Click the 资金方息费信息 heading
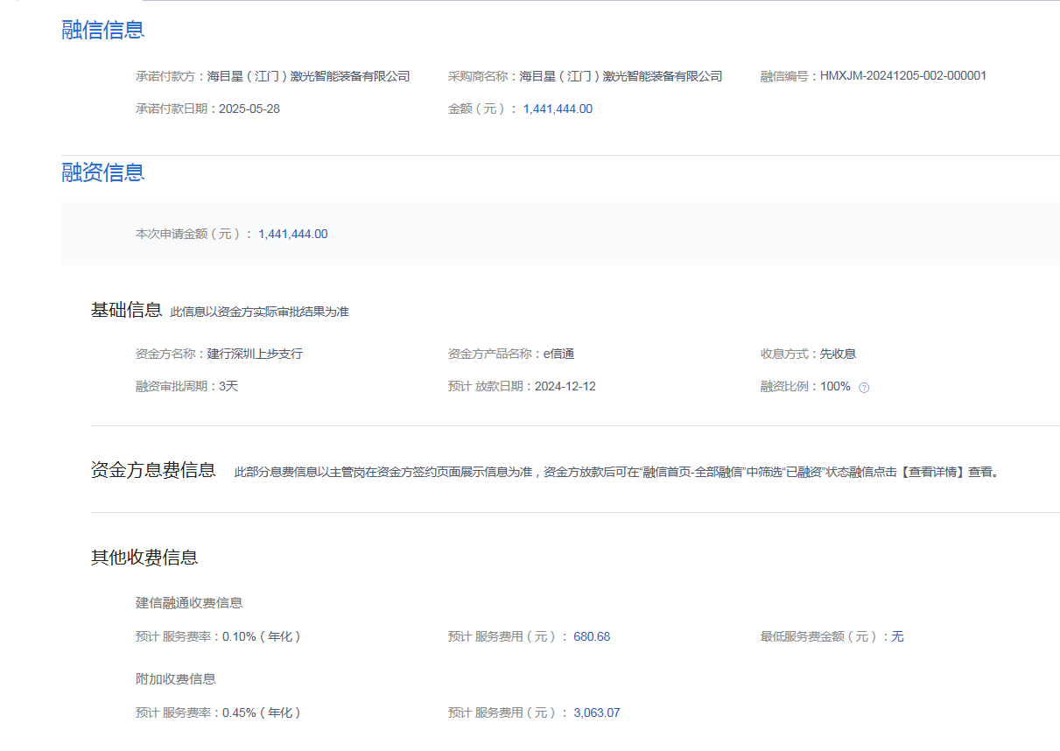The width and height of the screenshot is (1060, 751). 153,470
